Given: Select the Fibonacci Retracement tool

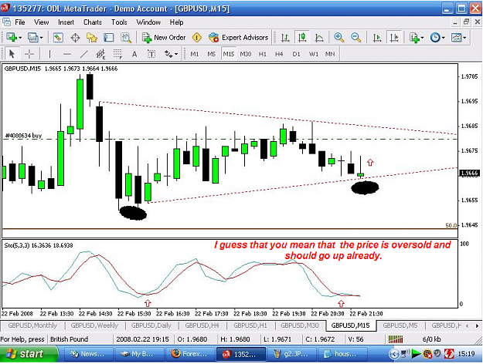Looking at the screenshot, I should (117, 54).
